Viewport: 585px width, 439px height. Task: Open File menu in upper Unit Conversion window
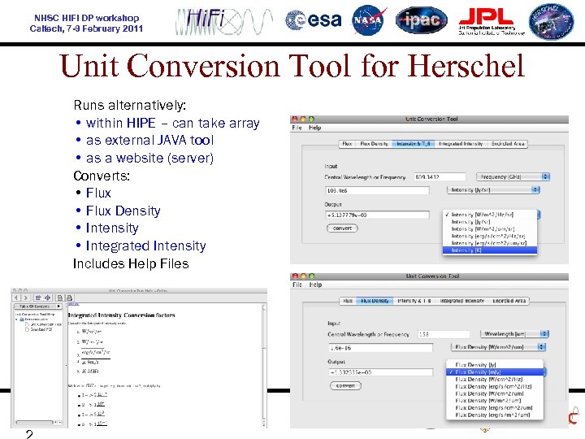click(297, 128)
